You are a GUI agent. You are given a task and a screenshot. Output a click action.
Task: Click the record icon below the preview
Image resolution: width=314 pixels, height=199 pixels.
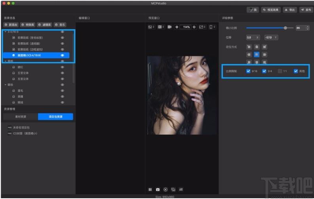[x=166, y=190]
